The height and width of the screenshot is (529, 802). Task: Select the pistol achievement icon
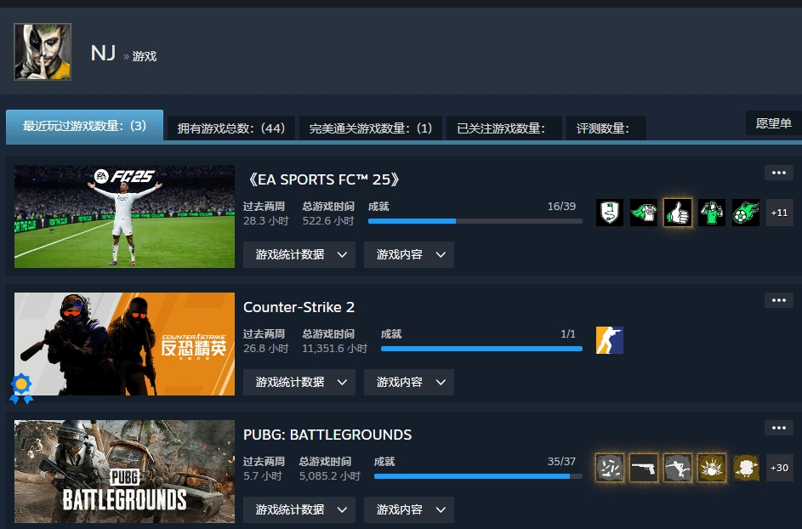click(644, 468)
